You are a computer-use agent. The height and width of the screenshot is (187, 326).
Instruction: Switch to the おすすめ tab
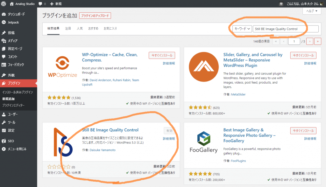click(x=93, y=29)
